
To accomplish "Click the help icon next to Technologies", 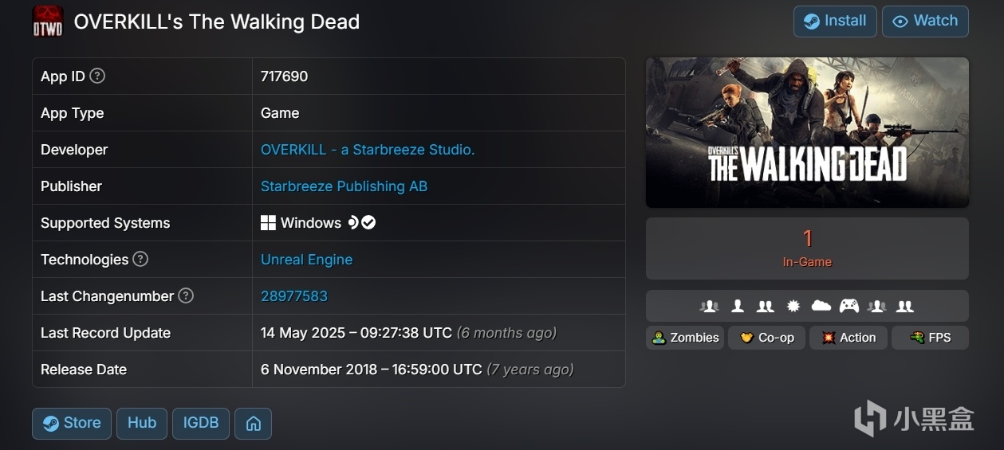I will (x=140, y=259).
